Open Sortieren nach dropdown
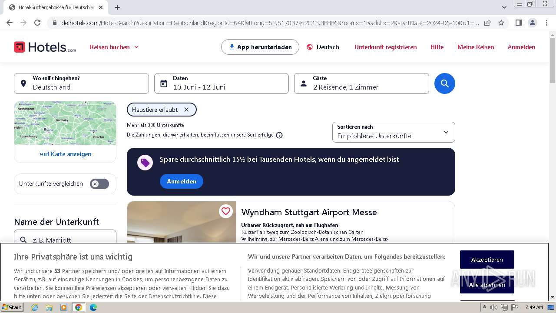The image size is (556, 313). (x=394, y=132)
